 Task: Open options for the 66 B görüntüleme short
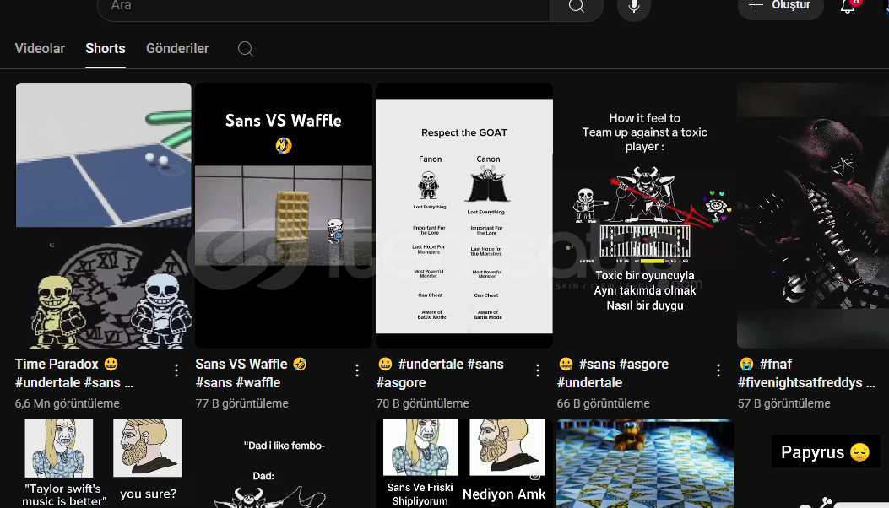tap(718, 370)
